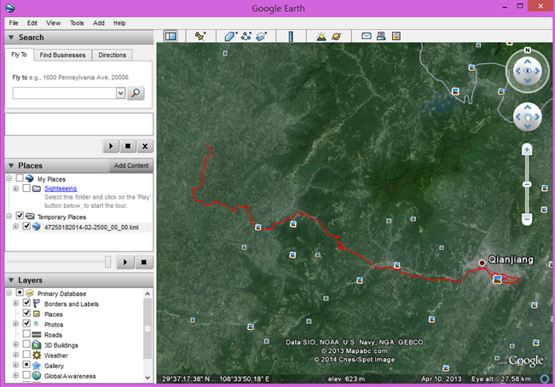The height and width of the screenshot is (387, 555).
Task: Click the Email envelope icon
Action: pos(367,37)
